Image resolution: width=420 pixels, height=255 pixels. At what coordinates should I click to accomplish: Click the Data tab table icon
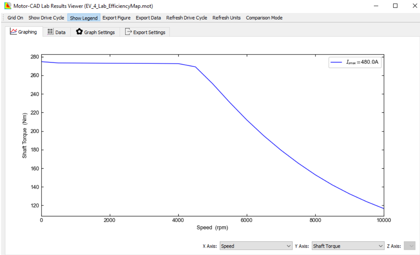pyautogui.click(x=50, y=32)
